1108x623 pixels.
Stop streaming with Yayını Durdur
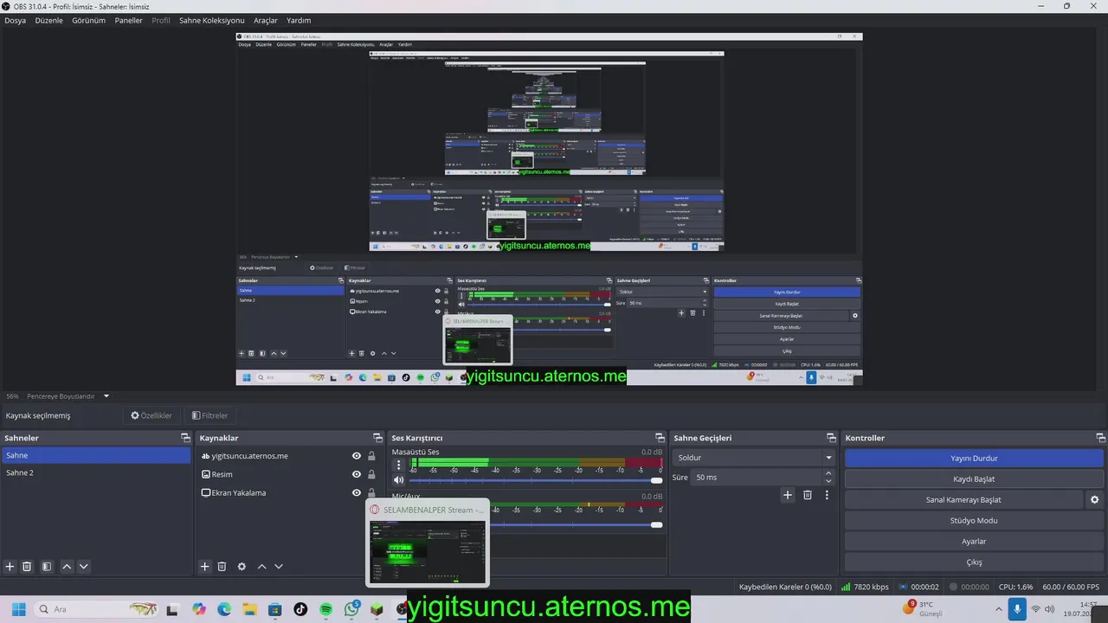[974, 459]
